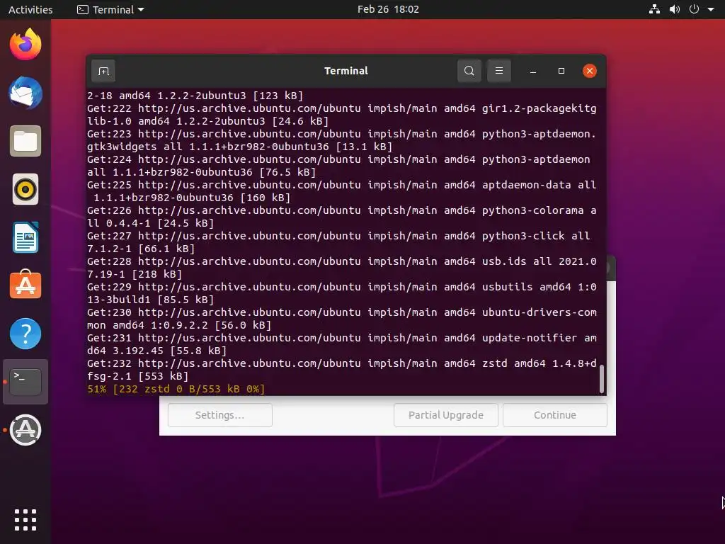This screenshot has width=725, height=544.
Task: Launch Thunderbird mail from the dock
Action: (25, 93)
